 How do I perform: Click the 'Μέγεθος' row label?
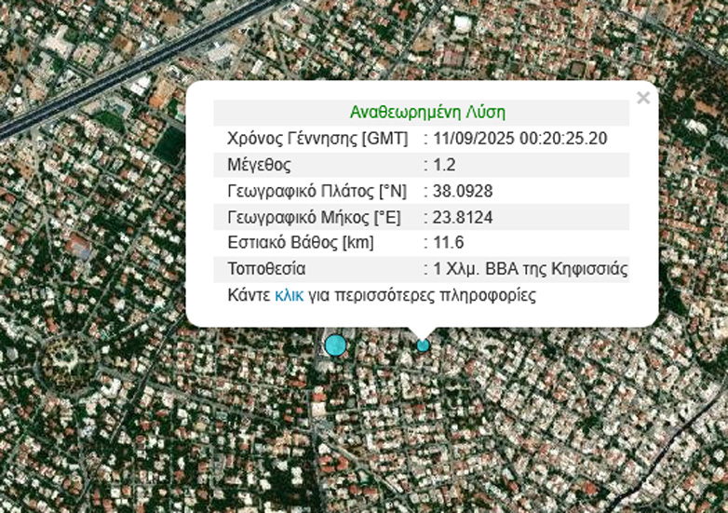(259, 165)
